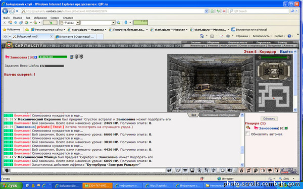
Task: Click the search magnifier icon in QIP toolbar
Action: point(119,23)
